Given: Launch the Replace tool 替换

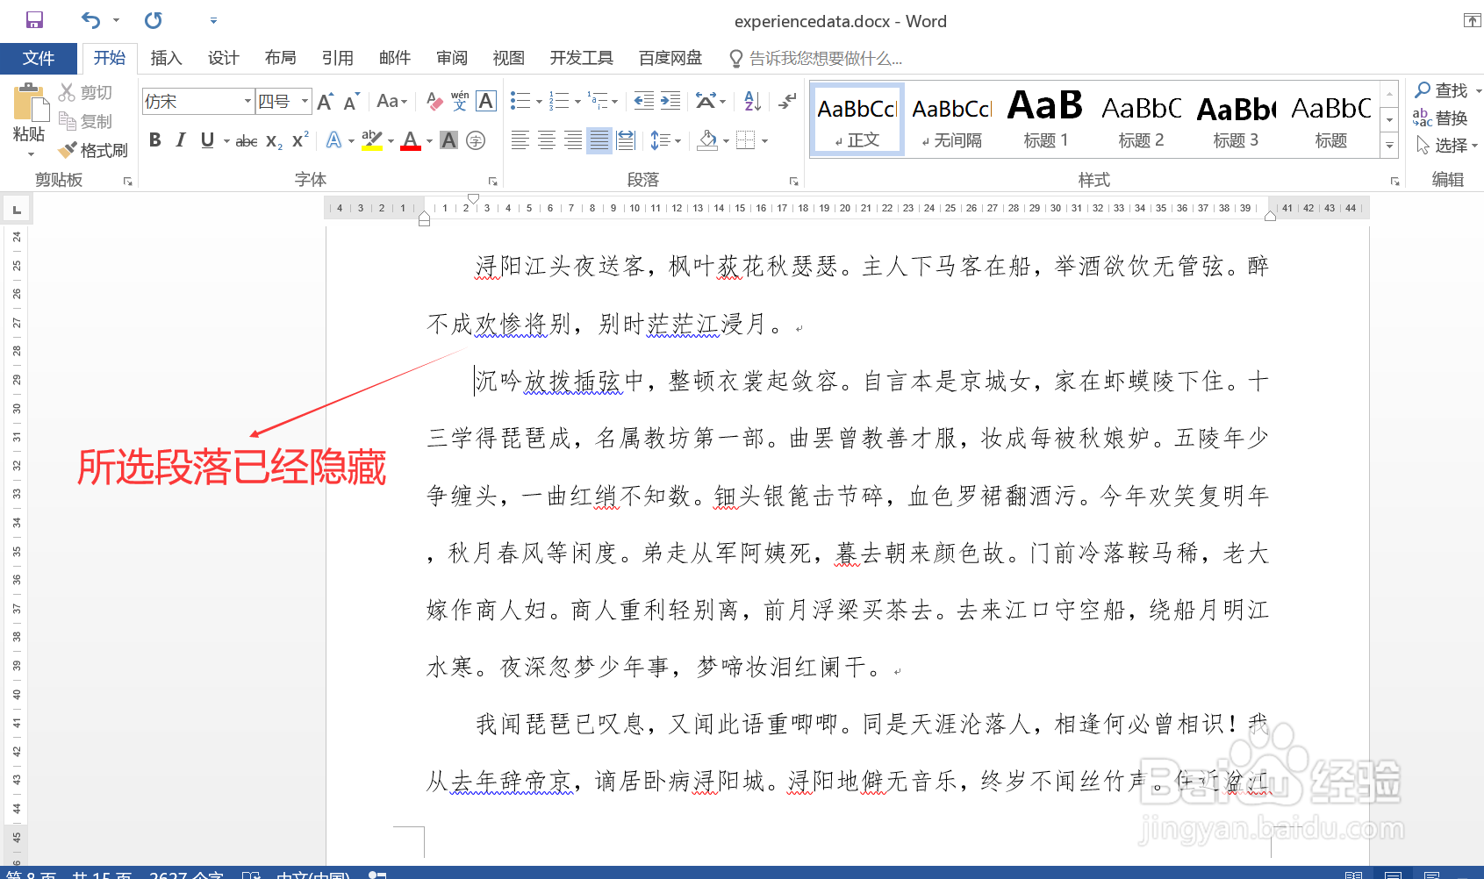Looking at the screenshot, I should coord(1446,118).
